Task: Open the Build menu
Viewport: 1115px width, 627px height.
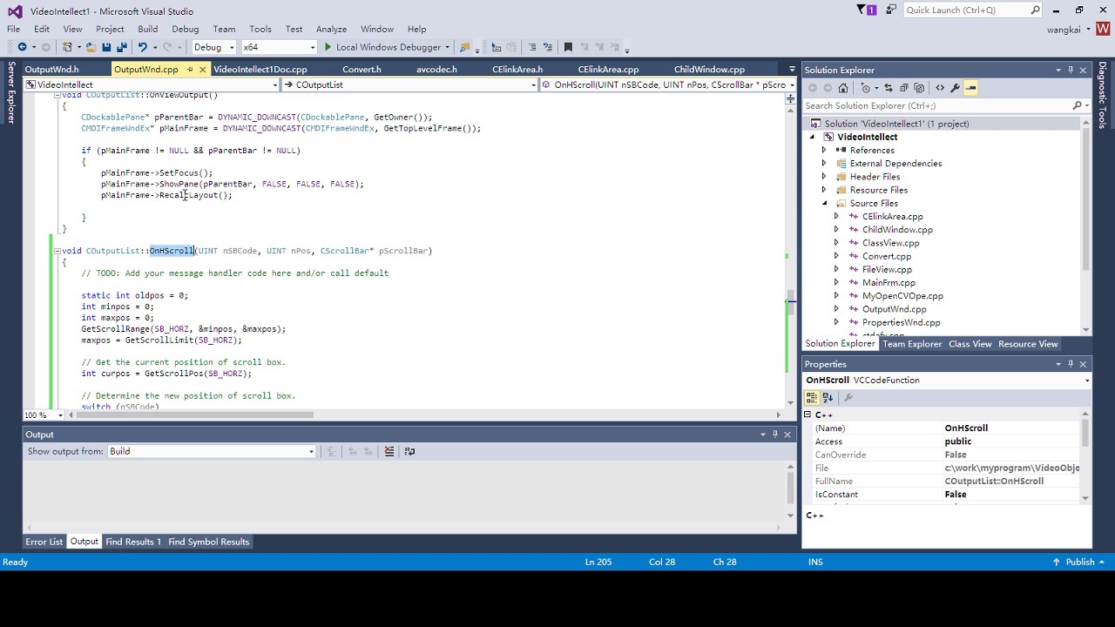Action: coord(148,29)
